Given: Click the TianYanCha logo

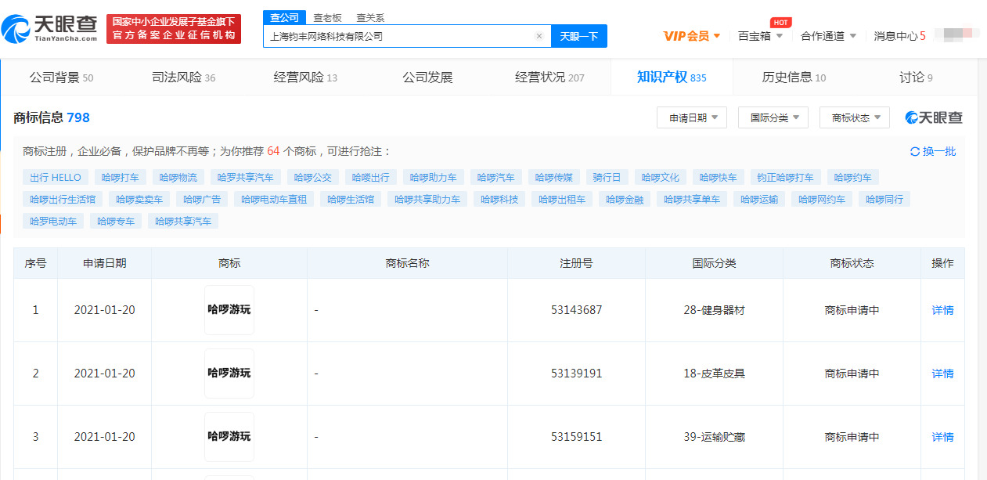Looking at the screenshot, I should 49,29.
